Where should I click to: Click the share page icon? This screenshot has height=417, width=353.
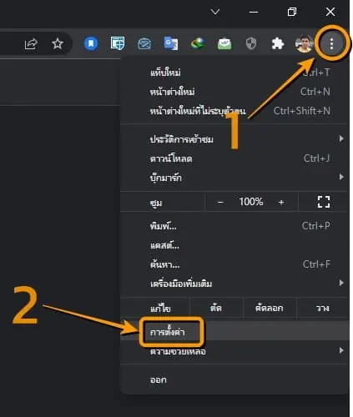(x=31, y=43)
